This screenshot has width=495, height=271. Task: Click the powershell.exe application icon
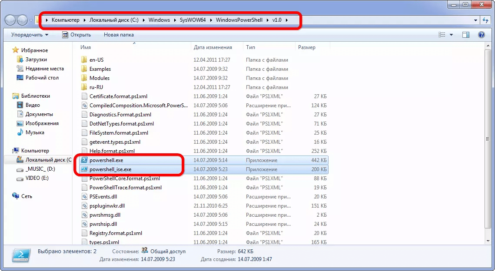[x=84, y=160]
